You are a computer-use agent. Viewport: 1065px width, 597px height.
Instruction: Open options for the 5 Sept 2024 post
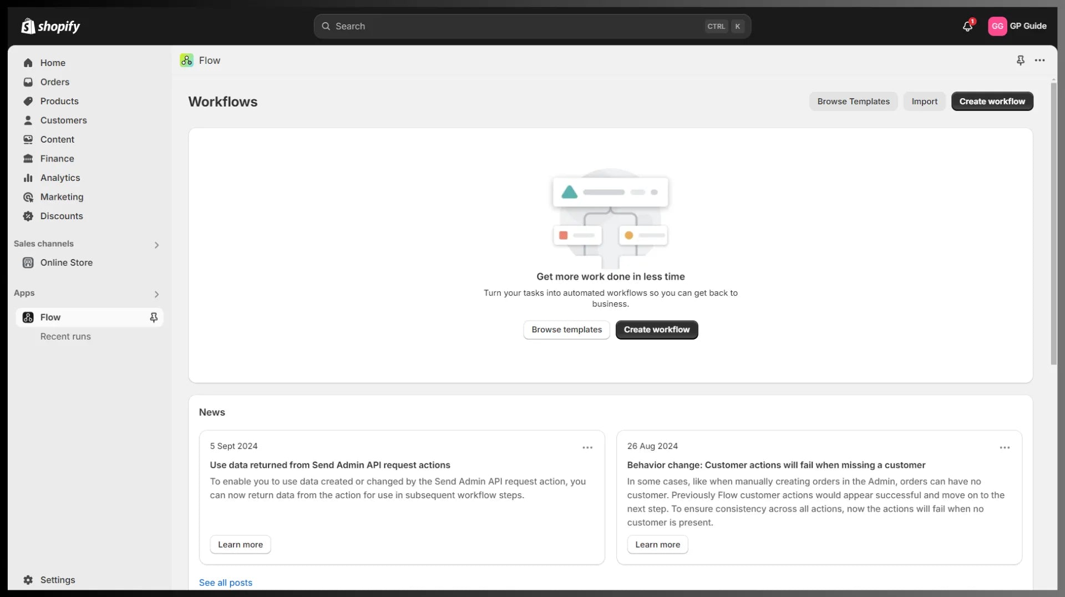[587, 447]
